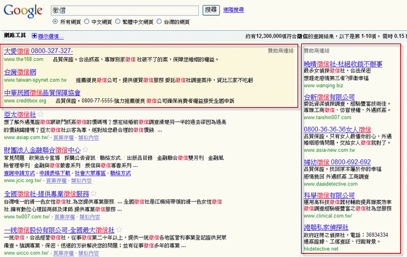
Task: Click the Google logo
Action: coord(23,11)
